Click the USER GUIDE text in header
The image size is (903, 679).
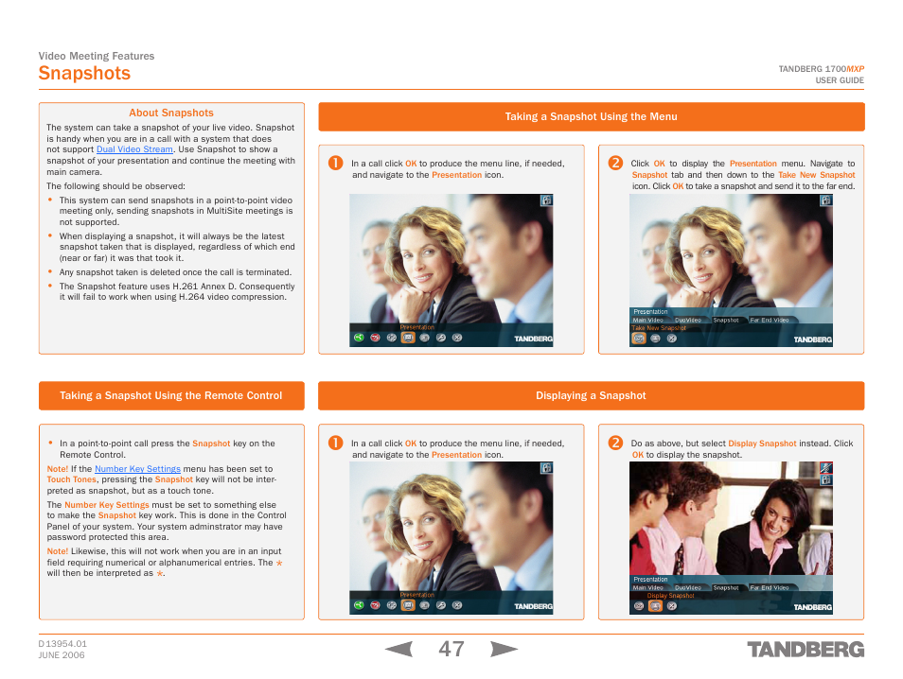click(840, 80)
